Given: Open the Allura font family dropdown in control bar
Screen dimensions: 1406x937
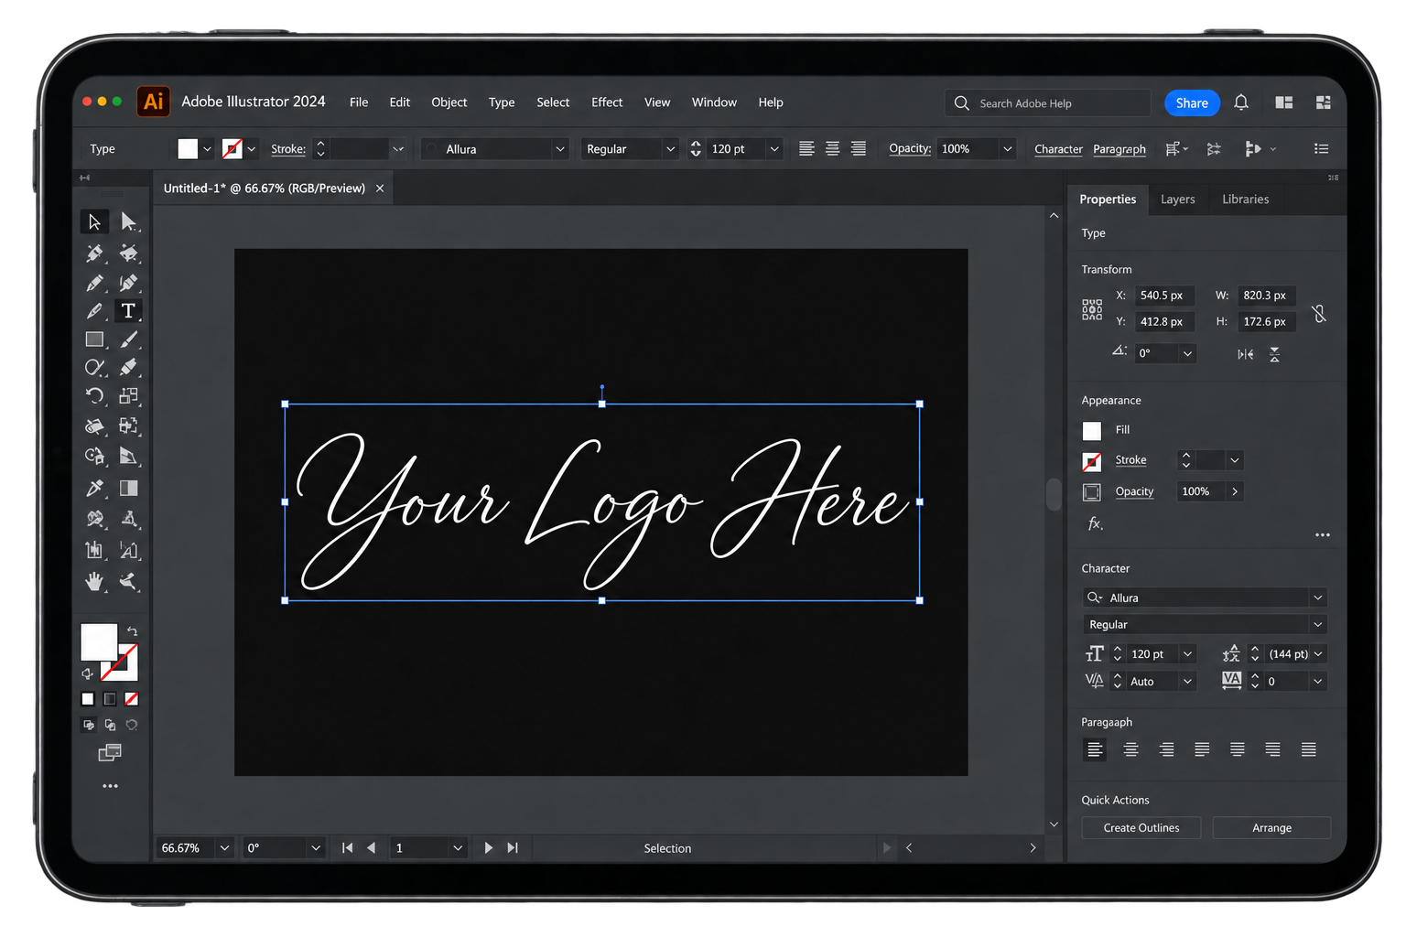Looking at the screenshot, I should pyautogui.click(x=560, y=149).
